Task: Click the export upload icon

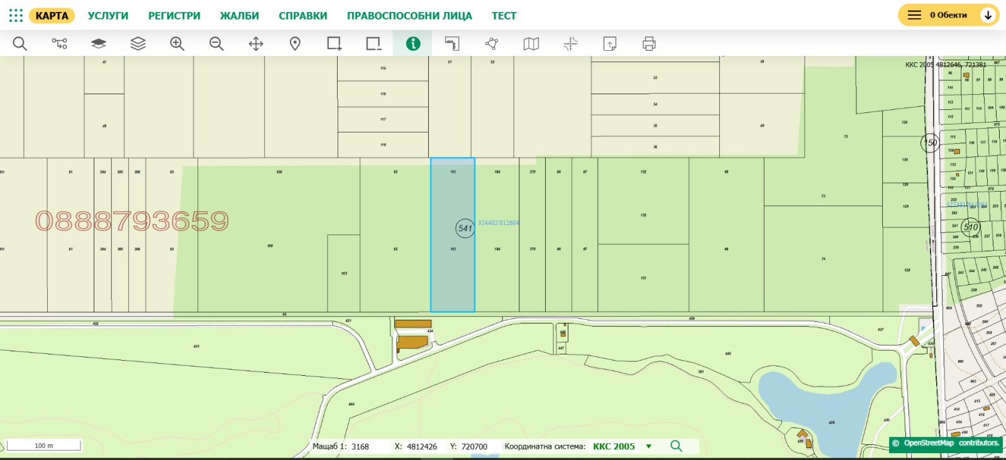Action: tap(610, 43)
